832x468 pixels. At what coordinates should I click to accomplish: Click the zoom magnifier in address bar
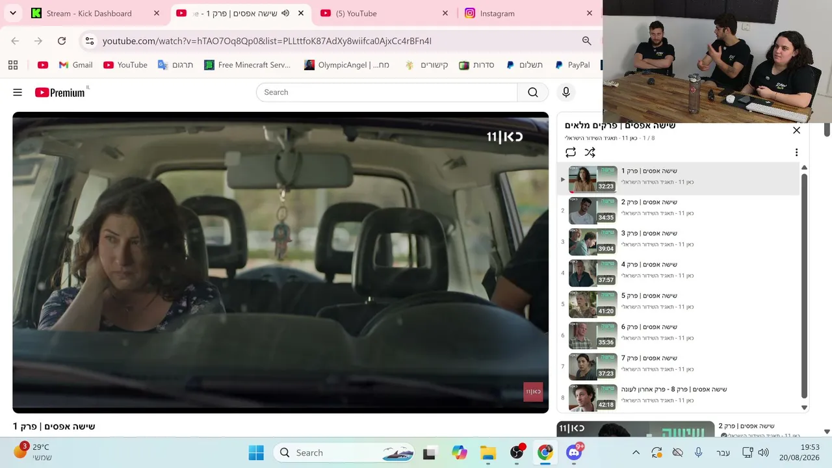click(x=586, y=41)
